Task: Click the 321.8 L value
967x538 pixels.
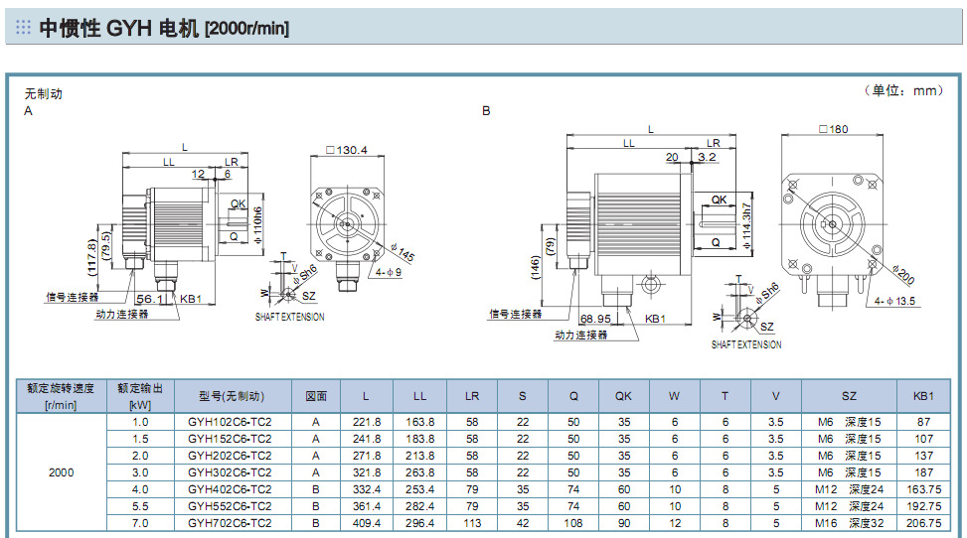Action: pyautogui.click(x=367, y=472)
